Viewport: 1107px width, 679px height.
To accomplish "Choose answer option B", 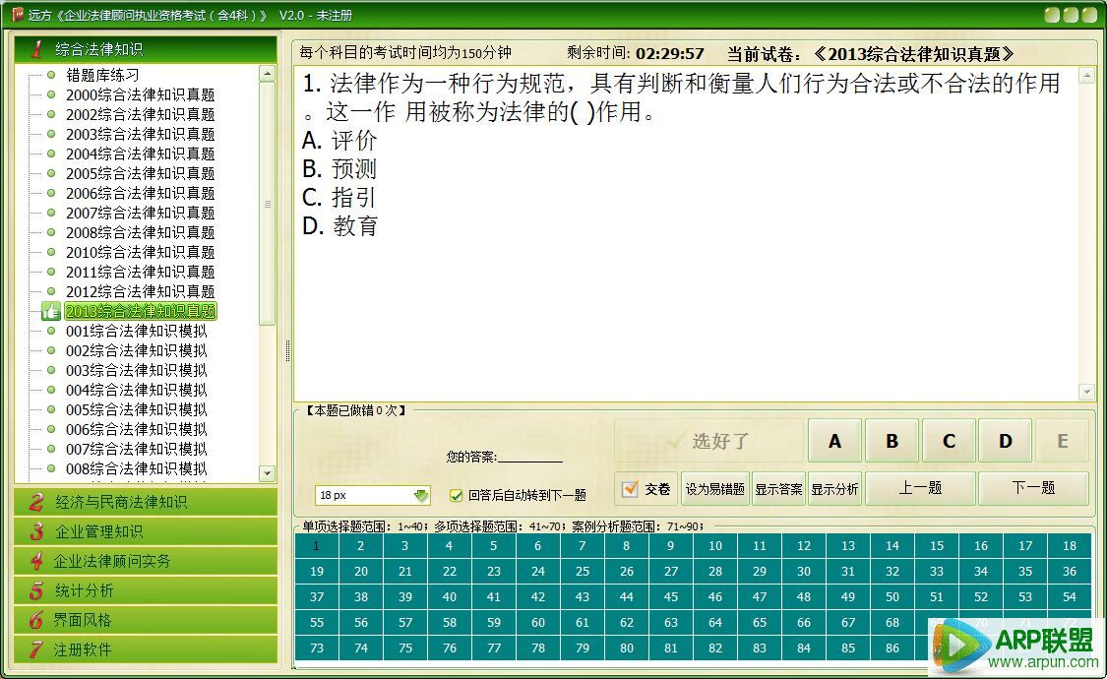I will tap(892, 441).
